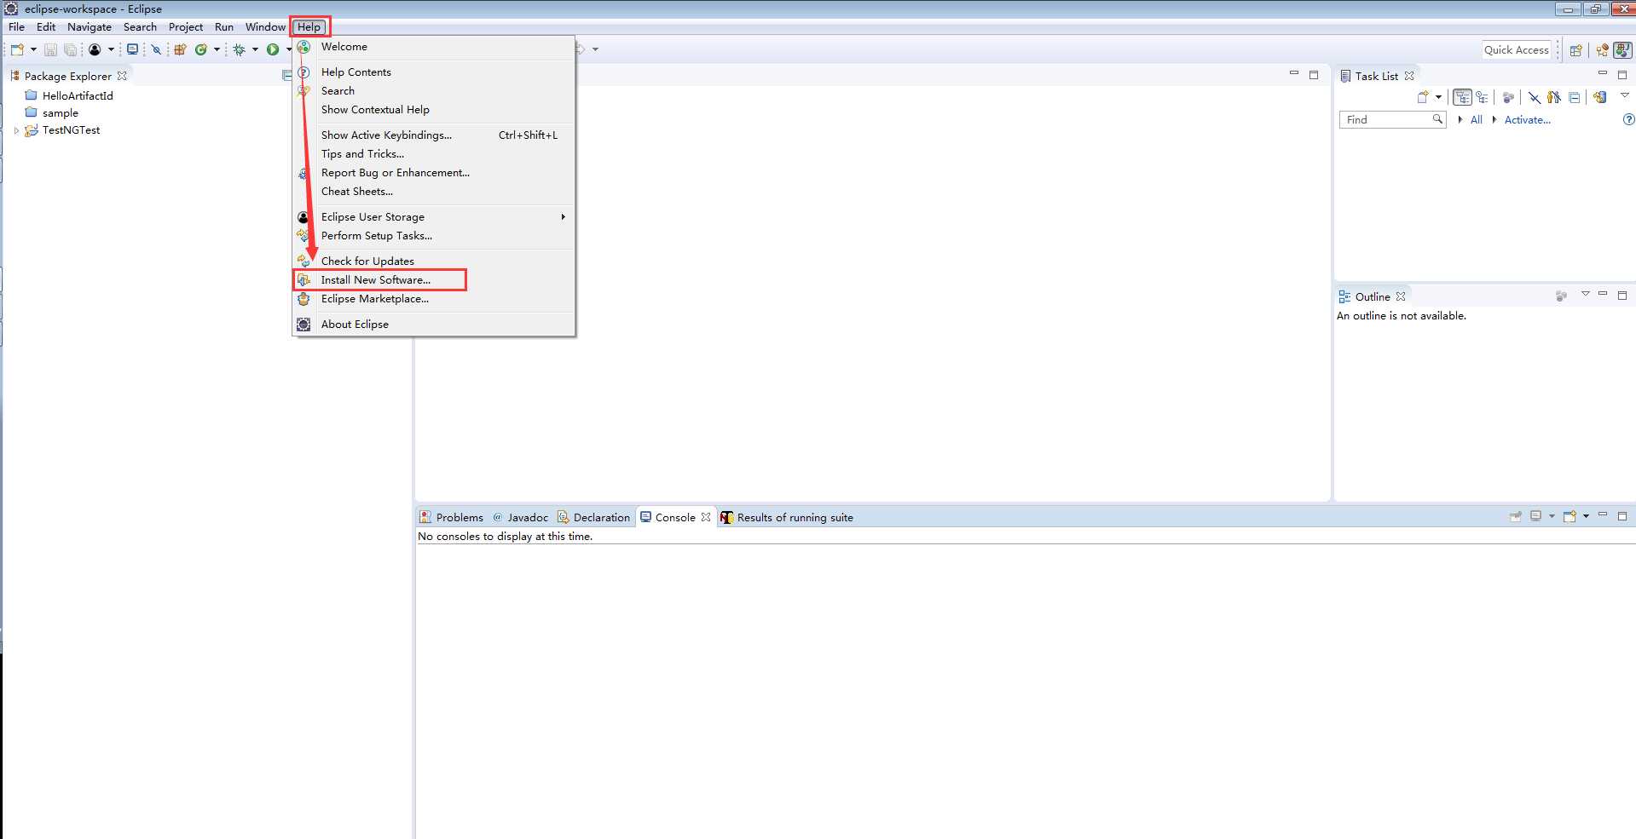The image size is (1636, 839).
Task: Switch to the Declaration tab
Action: pos(593,517)
